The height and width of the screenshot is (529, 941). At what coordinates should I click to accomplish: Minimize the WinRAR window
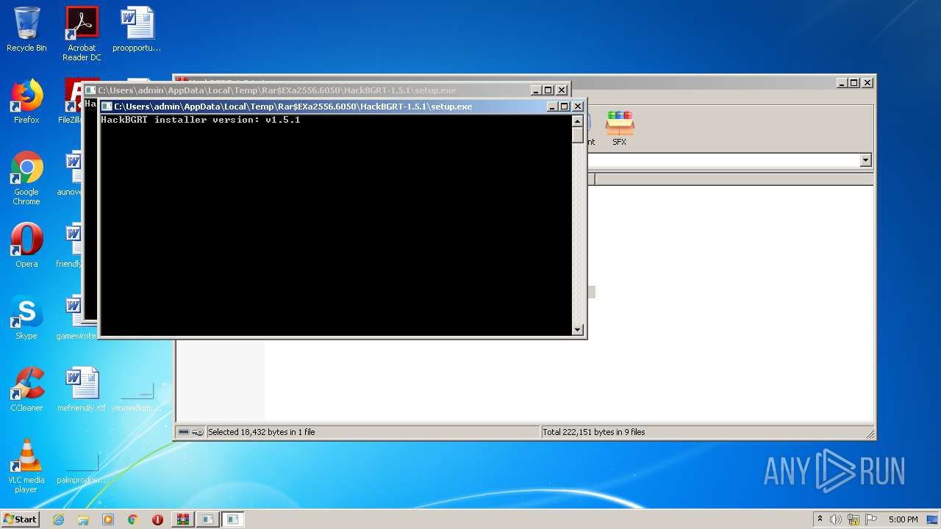coord(842,83)
